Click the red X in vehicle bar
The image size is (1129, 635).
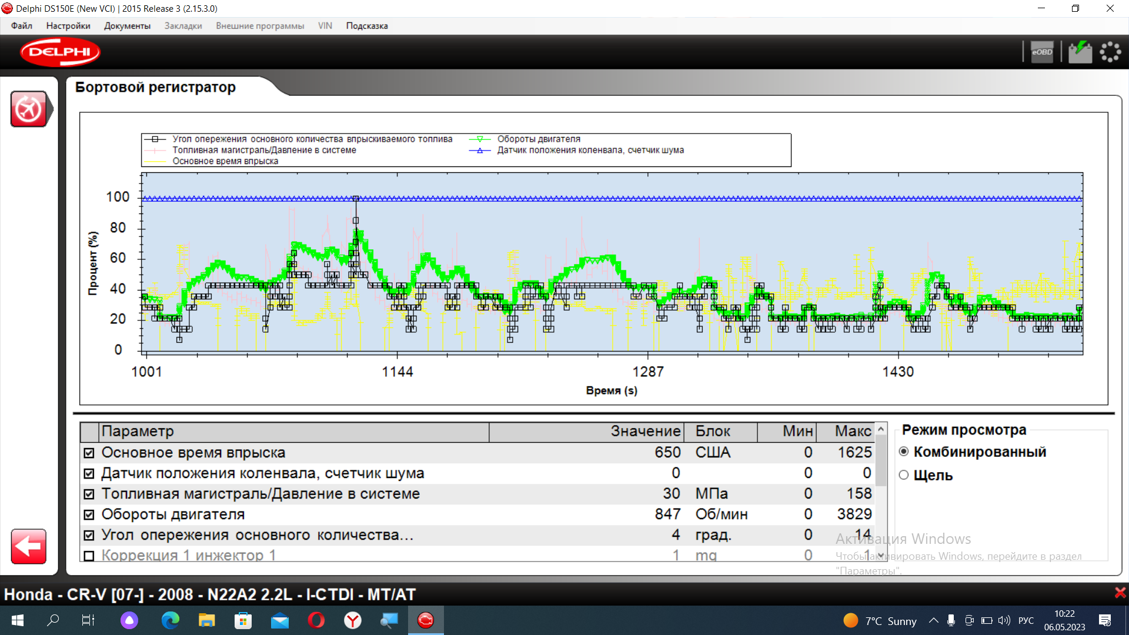click(1120, 593)
